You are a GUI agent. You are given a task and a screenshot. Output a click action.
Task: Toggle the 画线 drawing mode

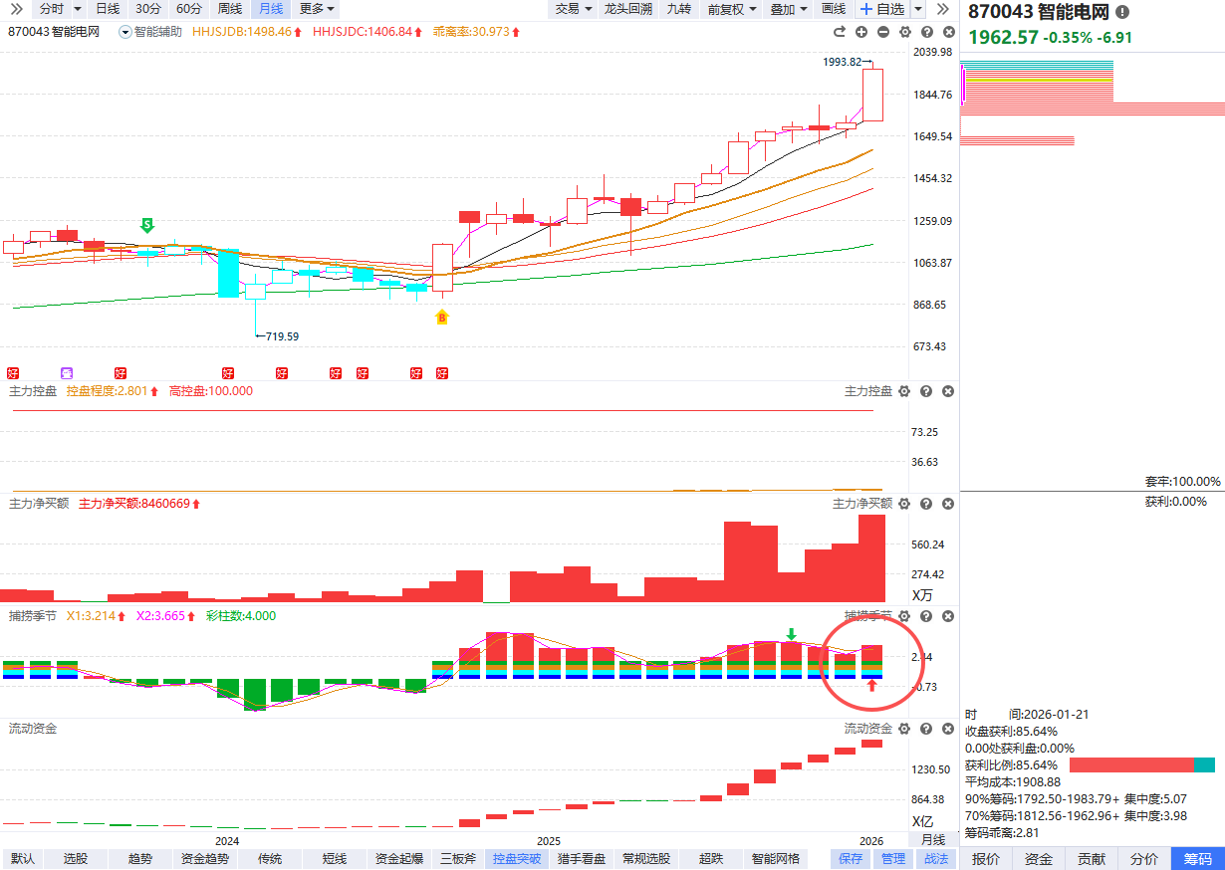pos(834,9)
